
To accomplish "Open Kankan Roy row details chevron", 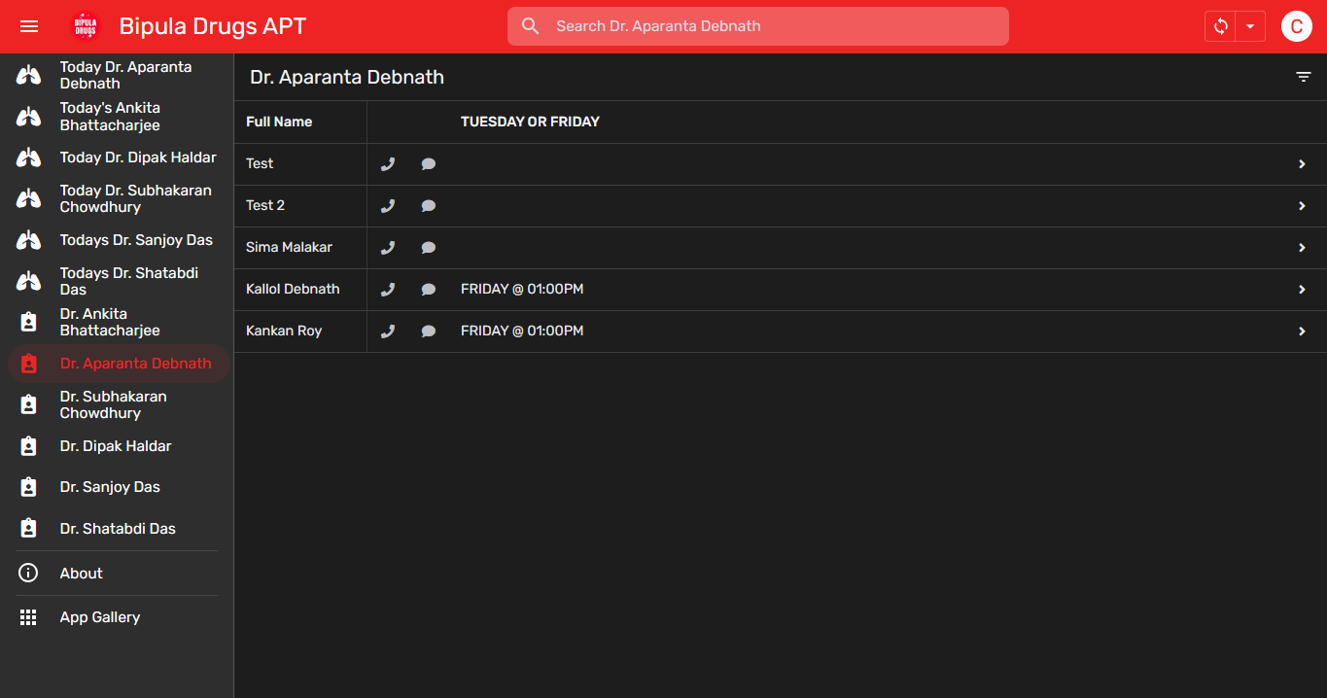I will [1302, 332].
